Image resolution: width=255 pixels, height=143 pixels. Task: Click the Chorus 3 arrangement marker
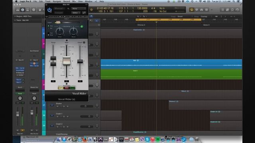141,25
